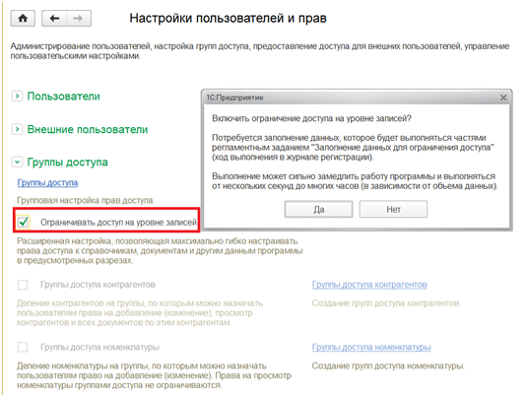527x397 pixels.
Task: Click the Внешние пользователи heading text
Action: pos(88,129)
